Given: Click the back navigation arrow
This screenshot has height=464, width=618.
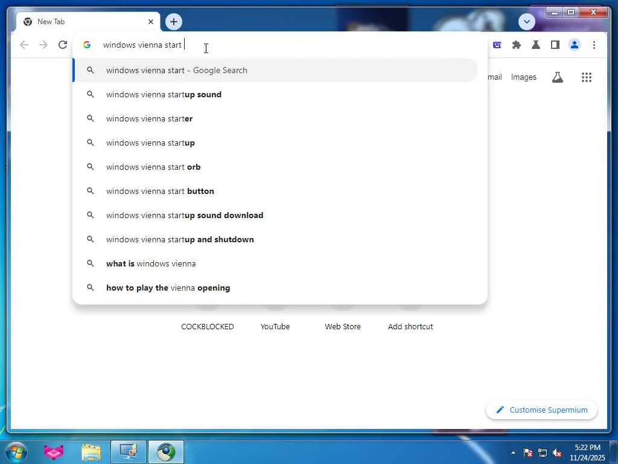Looking at the screenshot, I should (24, 45).
